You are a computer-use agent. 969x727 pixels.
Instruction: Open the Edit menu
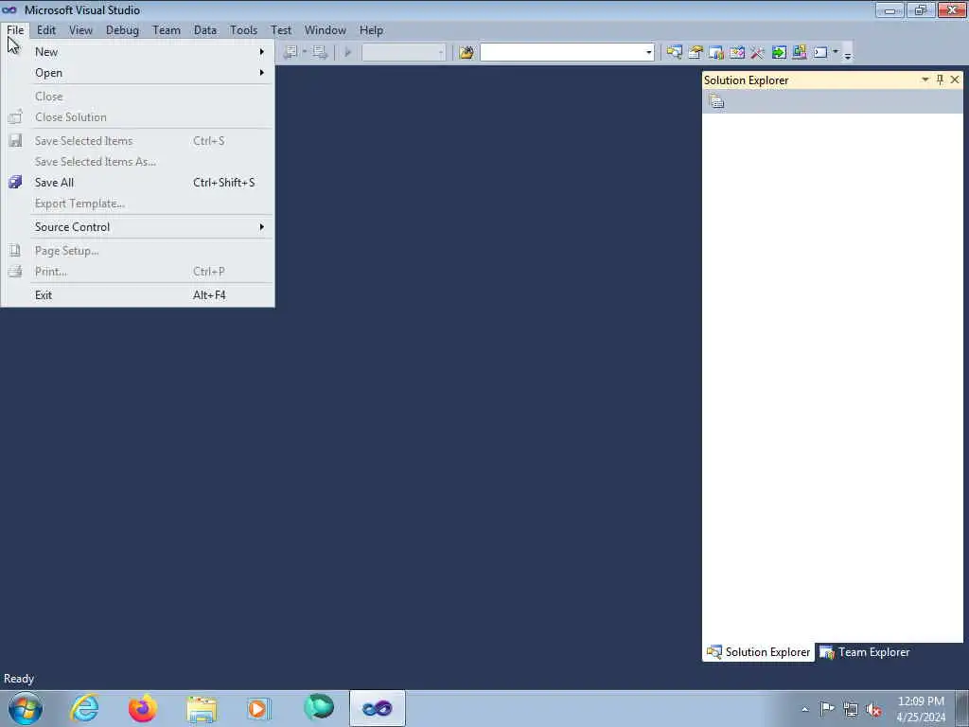(46, 29)
